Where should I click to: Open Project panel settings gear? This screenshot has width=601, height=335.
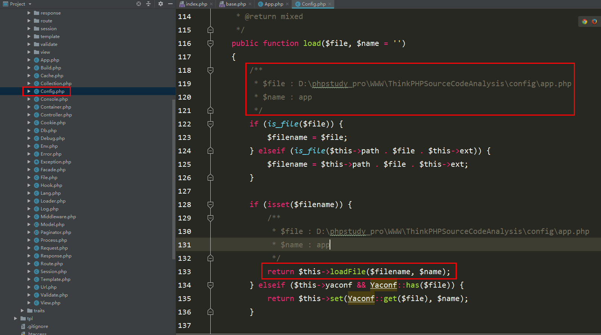tap(161, 4)
